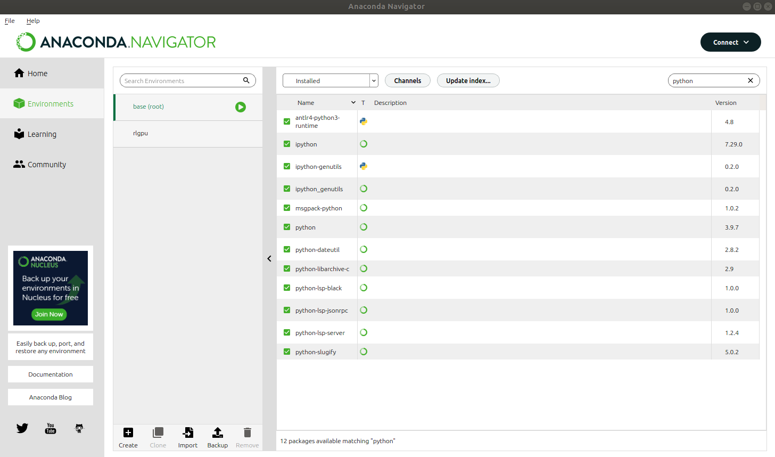775x457 pixels.
Task: Click Backup environment icon
Action: pos(218,432)
